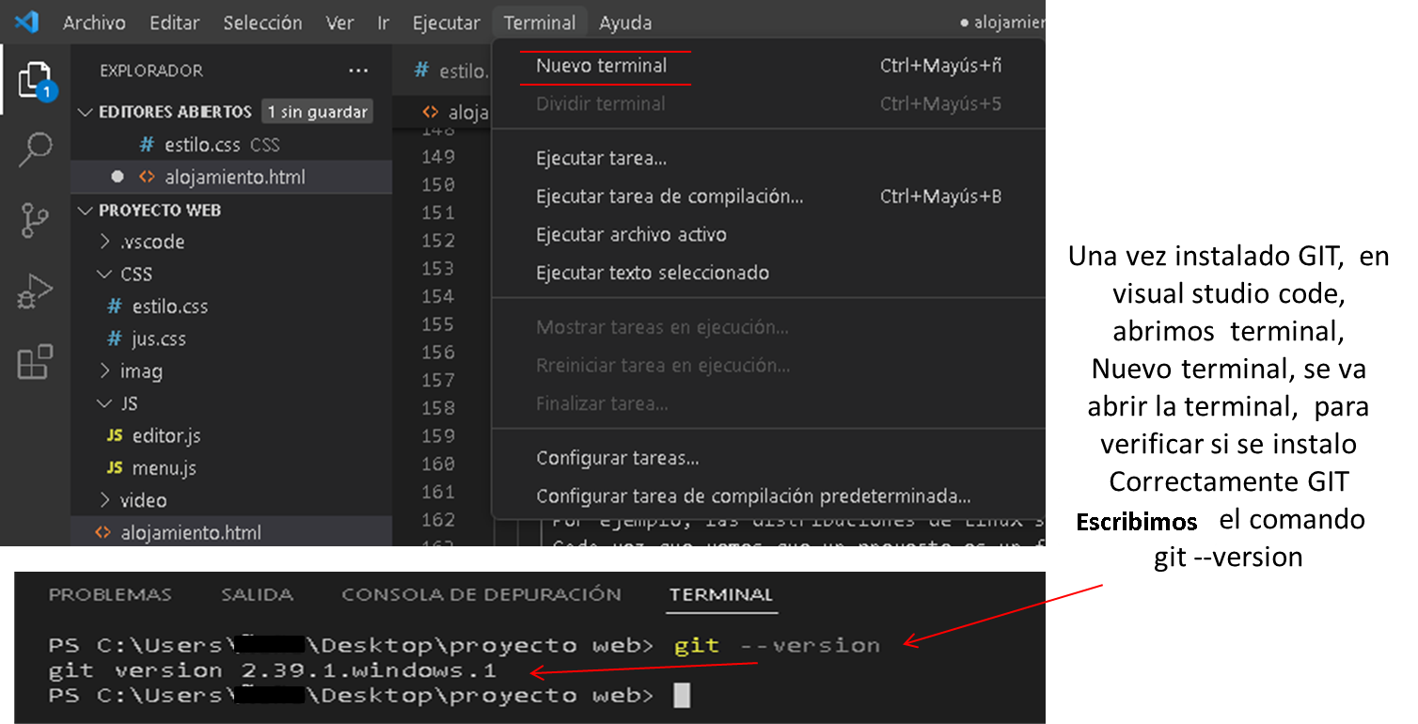Switch to the PROBLEMAS panel tab
The image size is (1418, 724).
pos(110,594)
